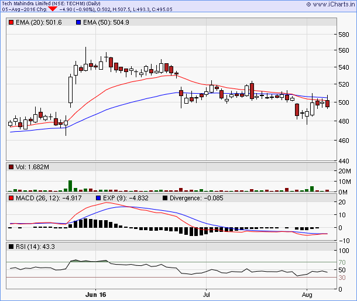Click the 580 price axis label
357x301 pixels.
point(344,35)
